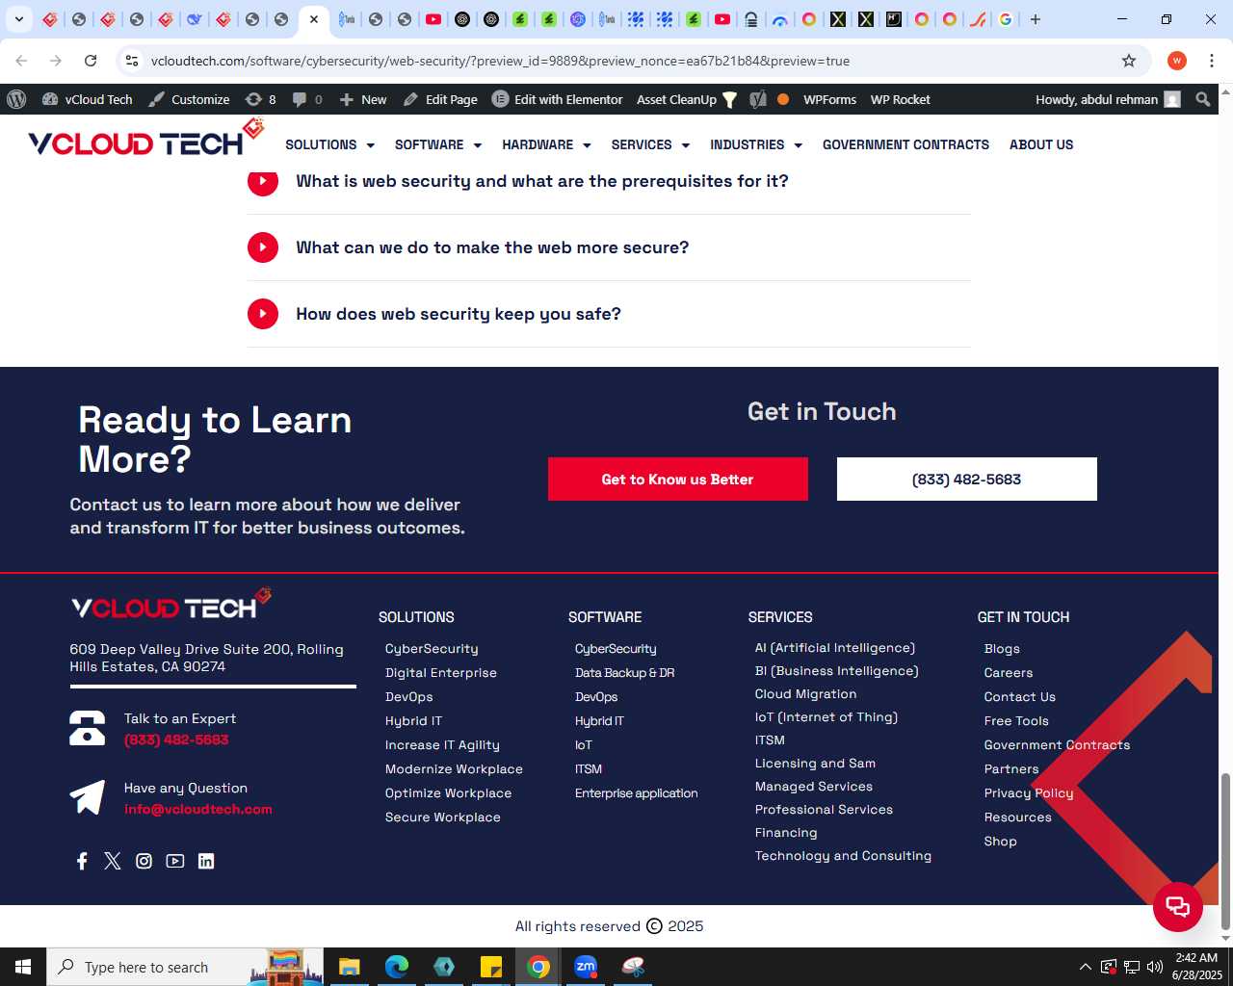Screen dimensions: 1233x986
Task: Open Zoom from the taskbar
Action: tap(585, 967)
